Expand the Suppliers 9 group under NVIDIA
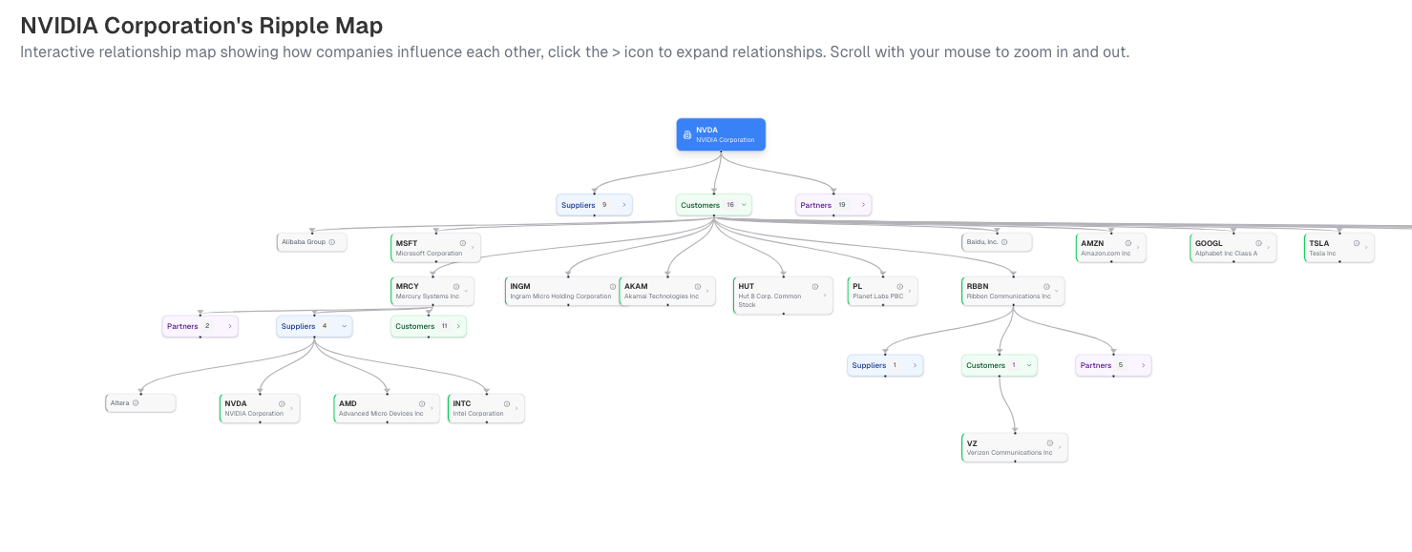1412x552 pixels. point(623,205)
